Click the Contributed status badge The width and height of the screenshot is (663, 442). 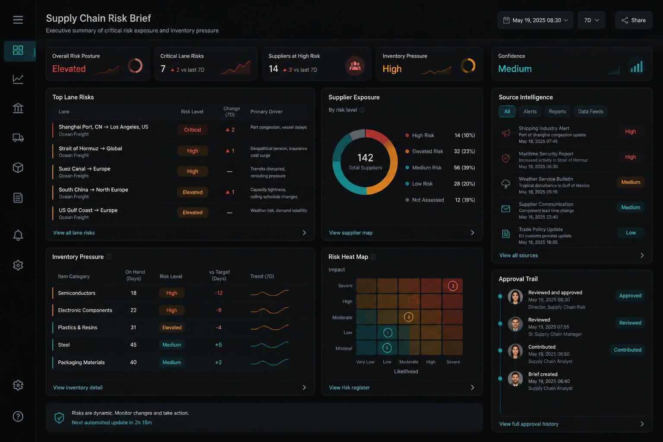[x=628, y=350]
